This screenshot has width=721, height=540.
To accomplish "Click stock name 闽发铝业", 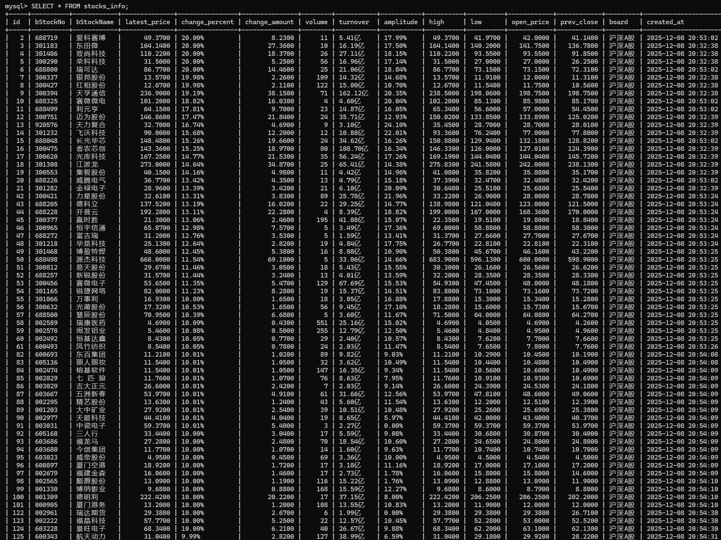I will pos(91,331).
